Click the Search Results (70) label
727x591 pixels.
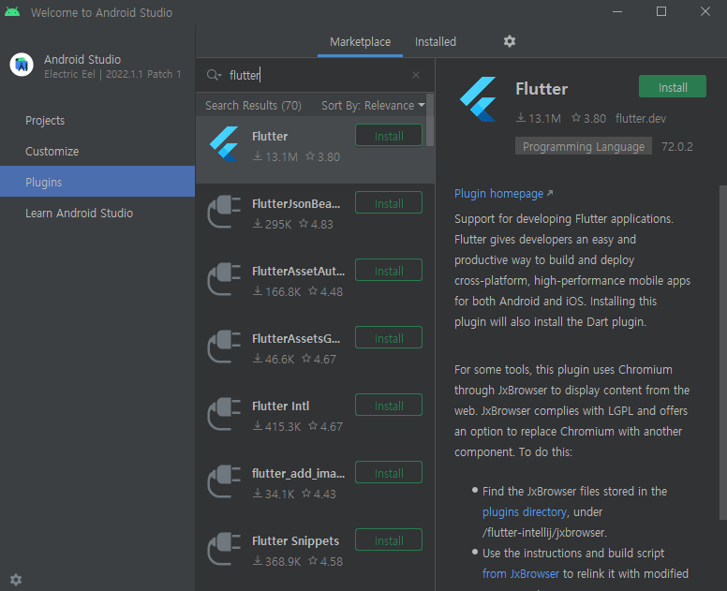click(253, 106)
